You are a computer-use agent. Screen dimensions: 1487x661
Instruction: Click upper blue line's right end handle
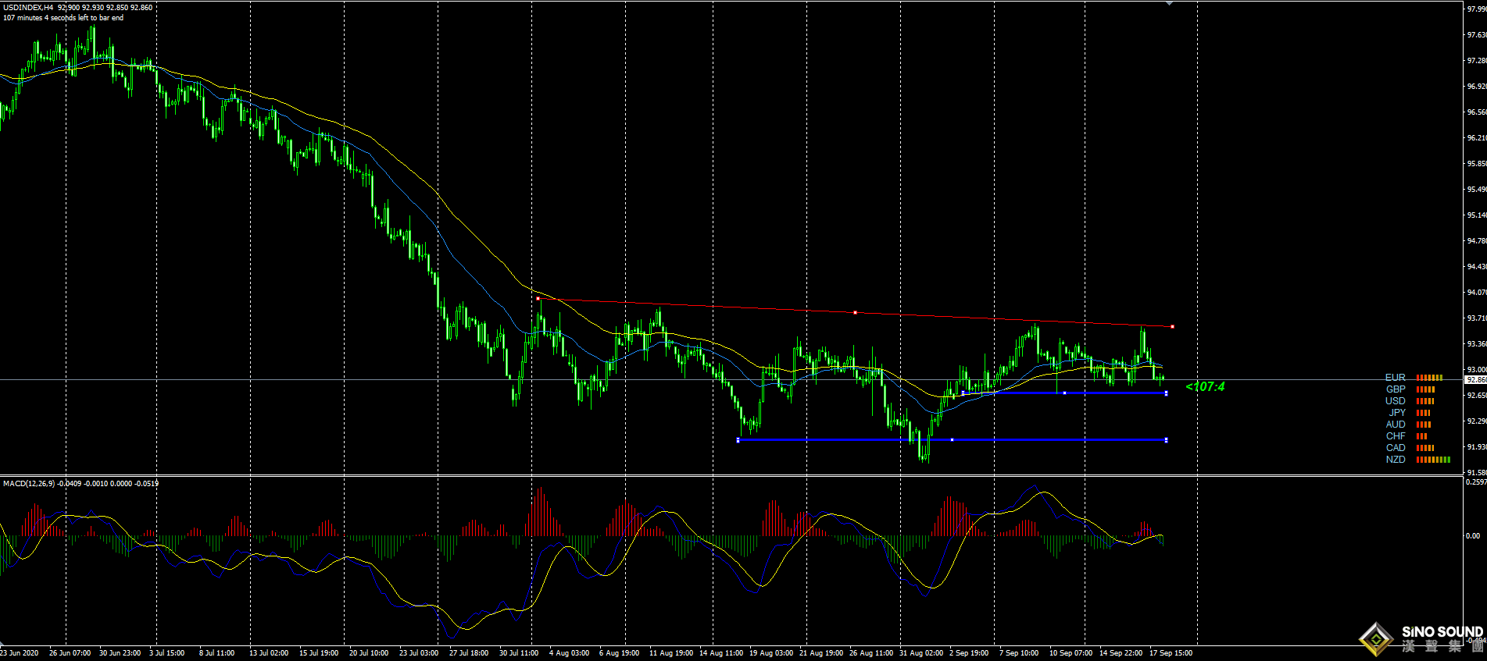[1166, 393]
